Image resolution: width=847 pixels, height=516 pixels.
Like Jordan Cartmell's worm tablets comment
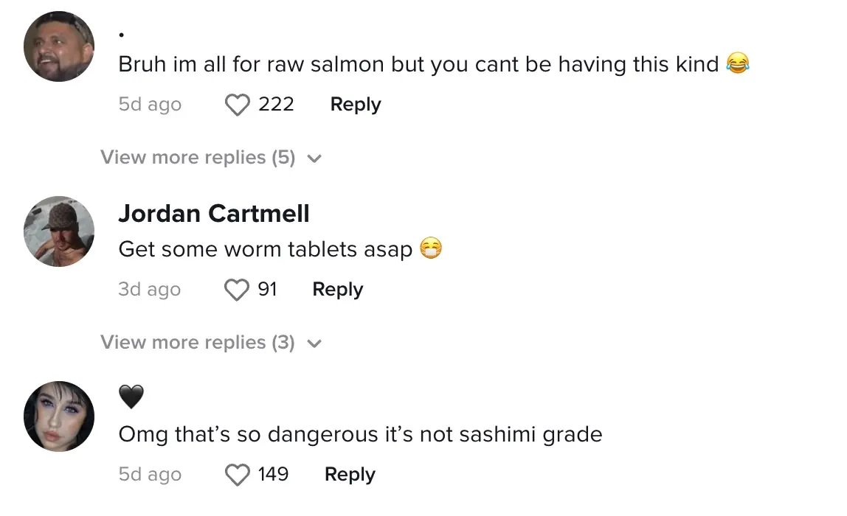237,290
